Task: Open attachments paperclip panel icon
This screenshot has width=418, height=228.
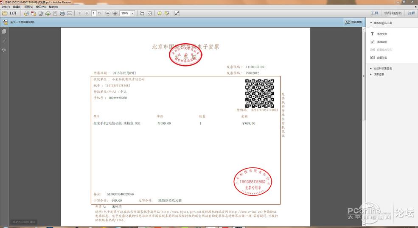Action: (4, 41)
